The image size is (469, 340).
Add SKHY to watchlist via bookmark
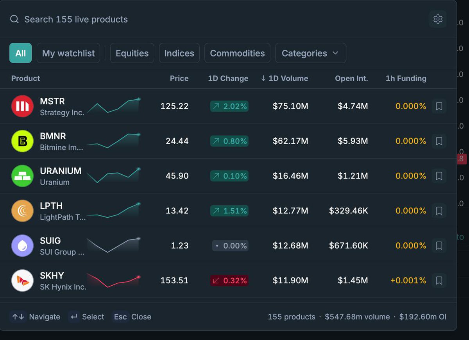pyautogui.click(x=439, y=280)
